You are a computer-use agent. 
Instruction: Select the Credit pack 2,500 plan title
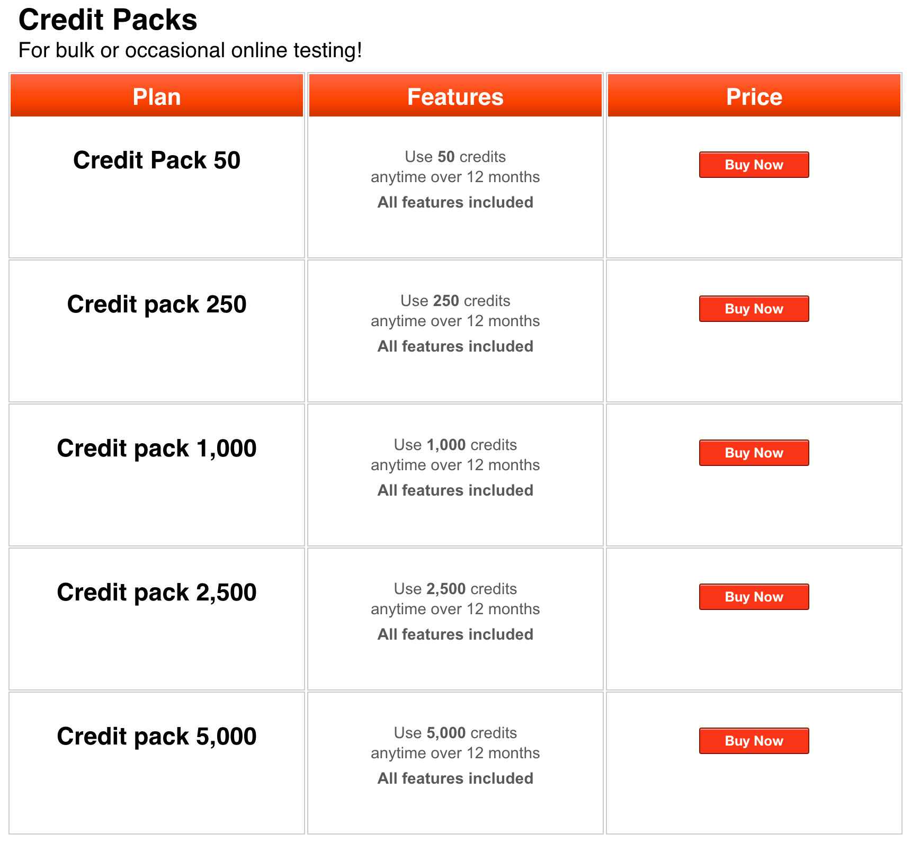click(x=157, y=592)
